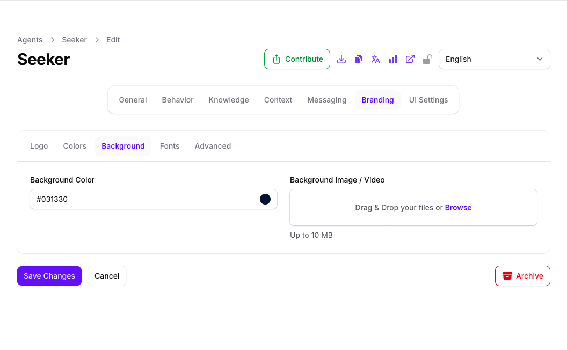
Task: Click the Cancel button
Action: tap(107, 276)
